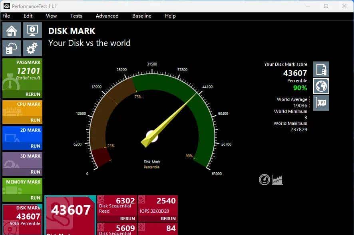Open the System Information monitor icon
The image size is (354, 235).
(32, 30)
